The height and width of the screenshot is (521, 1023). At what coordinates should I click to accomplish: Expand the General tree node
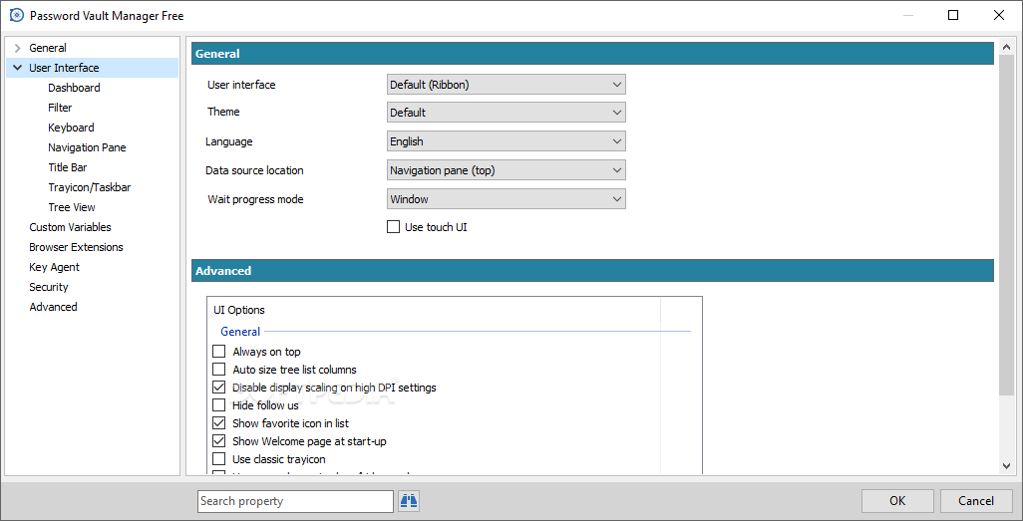[18, 48]
